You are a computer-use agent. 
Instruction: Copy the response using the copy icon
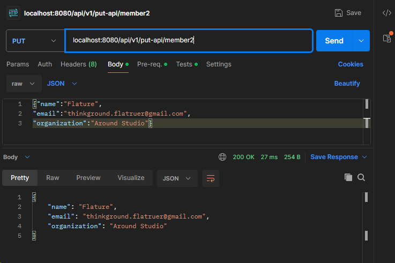click(348, 177)
